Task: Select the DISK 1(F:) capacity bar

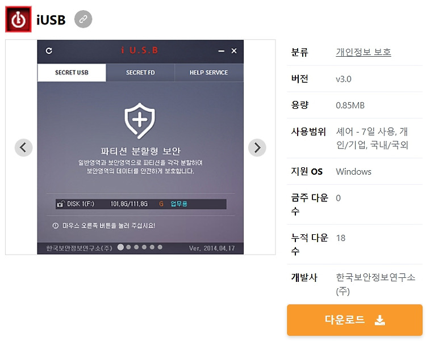Action: tap(141, 204)
